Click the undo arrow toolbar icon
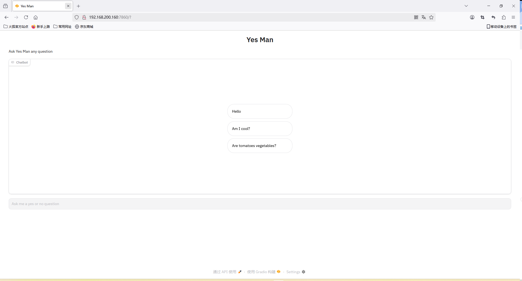The height and width of the screenshot is (281, 522). (493, 17)
